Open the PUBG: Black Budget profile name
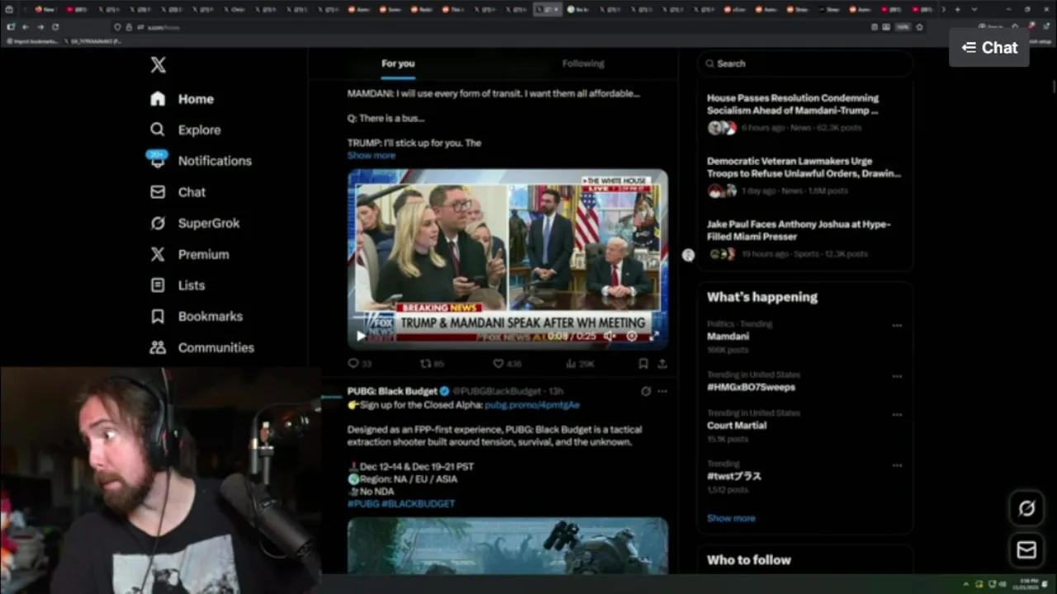This screenshot has height=594, width=1057. point(392,391)
